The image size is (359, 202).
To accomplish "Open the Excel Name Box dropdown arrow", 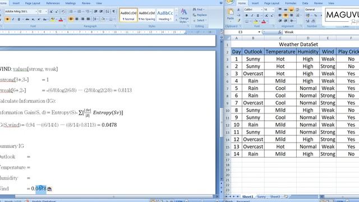I will point(259,32).
